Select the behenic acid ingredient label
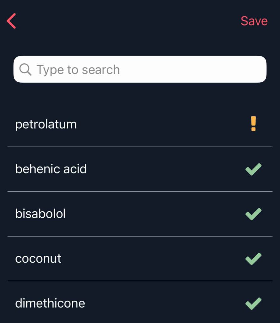 [x=51, y=169]
